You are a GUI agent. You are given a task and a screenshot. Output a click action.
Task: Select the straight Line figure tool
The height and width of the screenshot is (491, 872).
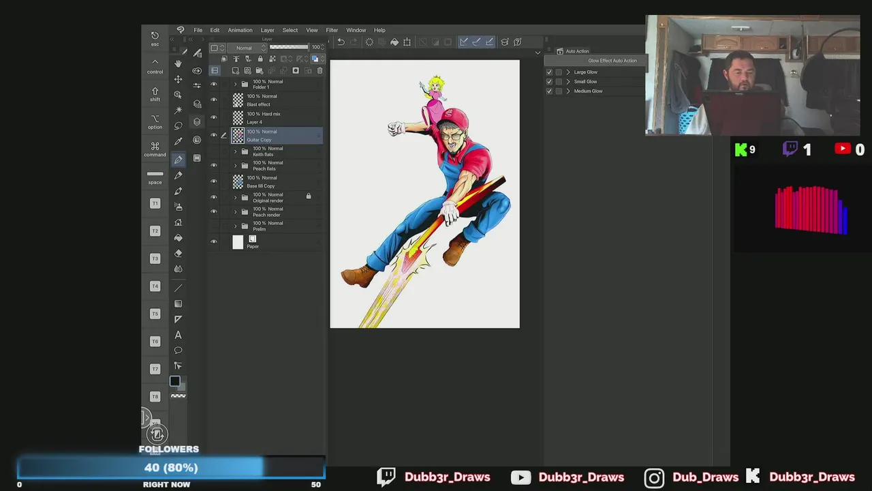click(x=178, y=288)
